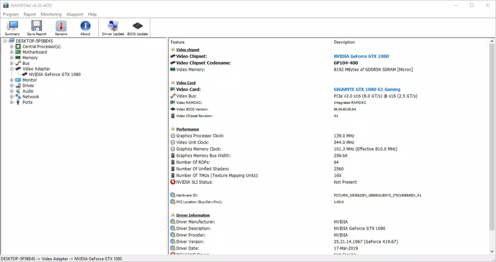
Task: Click the Video chipset section heading
Action: pos(188,50)
